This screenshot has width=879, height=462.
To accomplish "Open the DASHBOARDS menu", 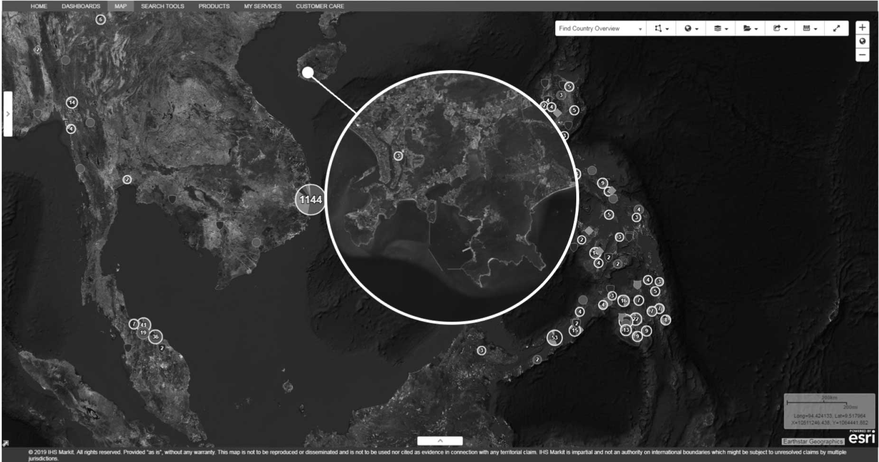I will (81, 6).
